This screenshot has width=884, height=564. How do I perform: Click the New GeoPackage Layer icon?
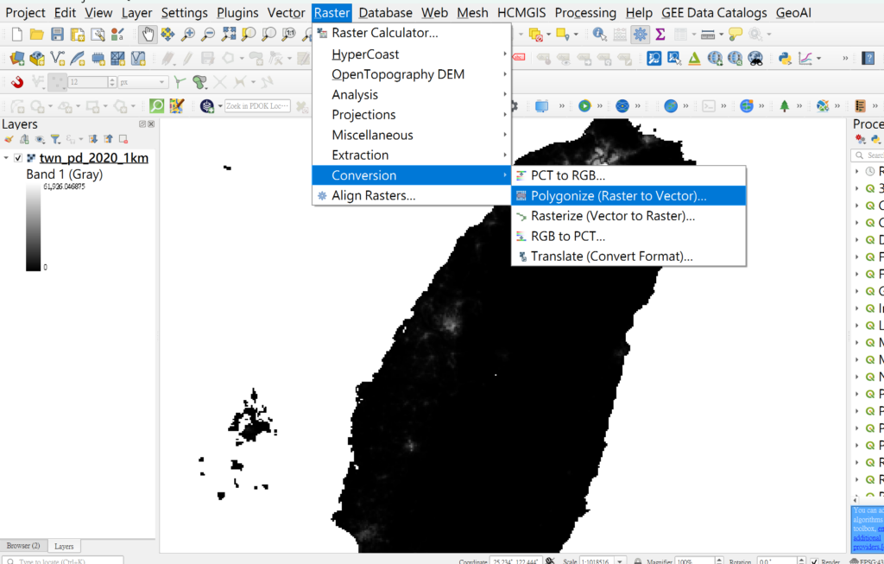(x=37, y=58)
